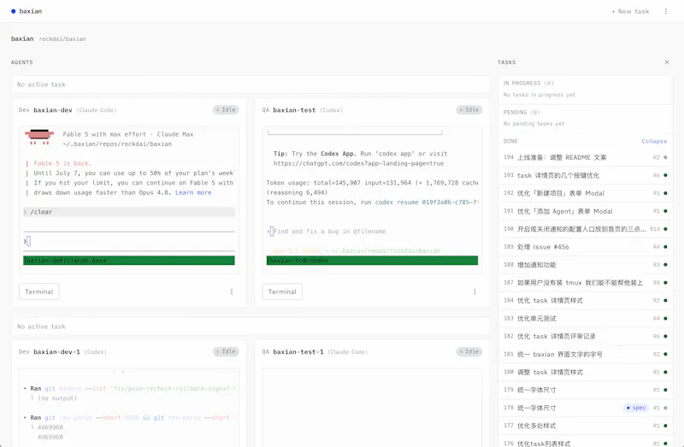Click the Idle badge on baxian-test-1

[x=469, y=351]
